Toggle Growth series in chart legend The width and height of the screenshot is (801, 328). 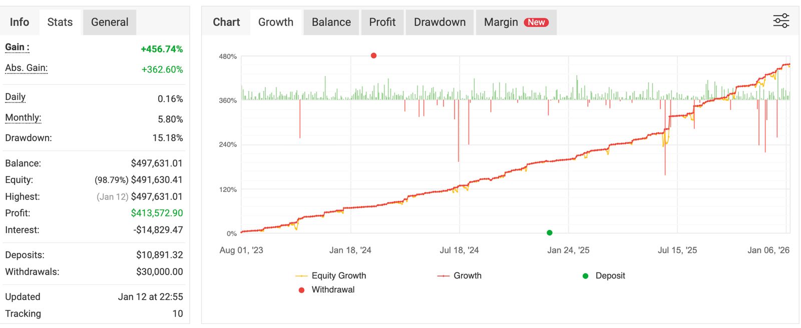pyautogui.click(x=460, y=275)
